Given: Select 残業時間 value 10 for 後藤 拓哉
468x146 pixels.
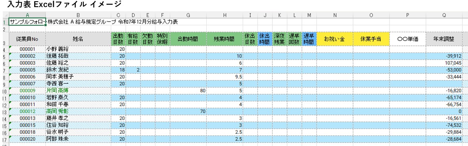Looking at the screenshot, I should pos(224,56).
